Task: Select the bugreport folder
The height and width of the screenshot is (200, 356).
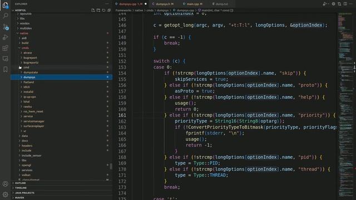Action: (x=61, y=58)
